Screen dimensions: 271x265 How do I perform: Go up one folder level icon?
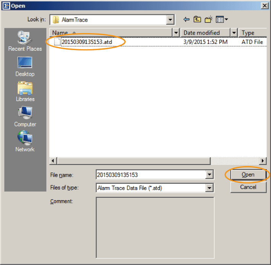[197, 19]
